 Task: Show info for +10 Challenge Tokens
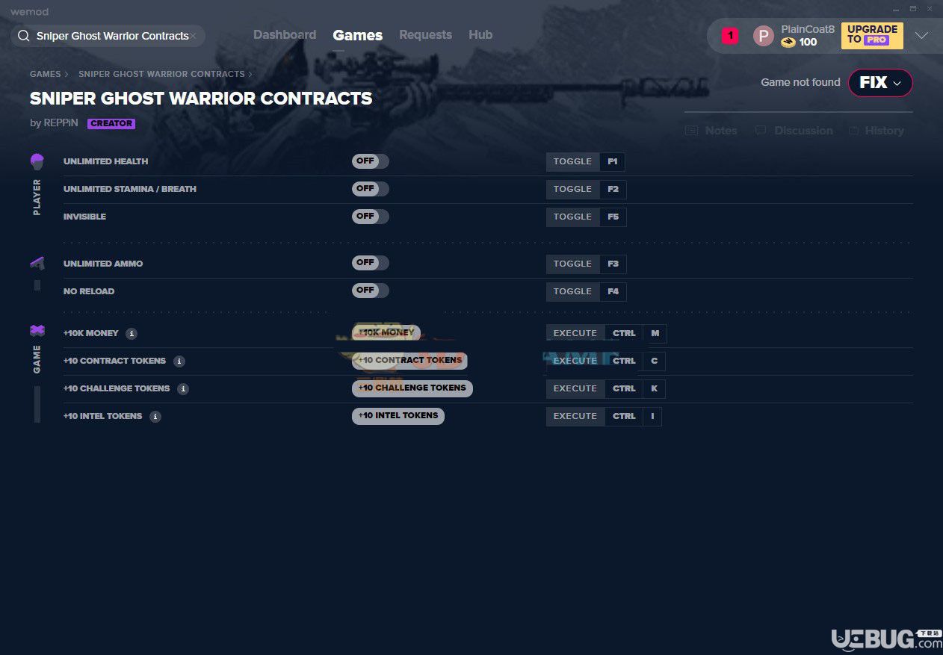[x=183, y=389]
